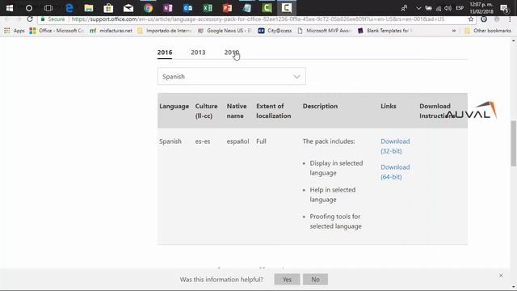Viewport: 517px width, 291px height.
Task: Open File Explorer from the taskbar
Action: coord(89,8)
